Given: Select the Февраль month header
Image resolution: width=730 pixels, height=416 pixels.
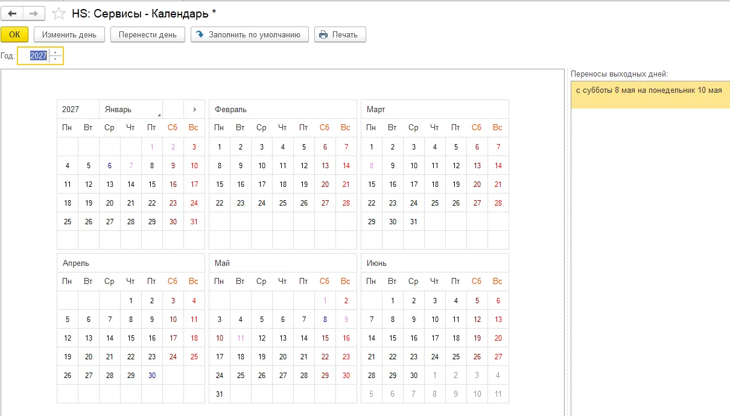Looking at the screenshot, I should click(283, 109).
